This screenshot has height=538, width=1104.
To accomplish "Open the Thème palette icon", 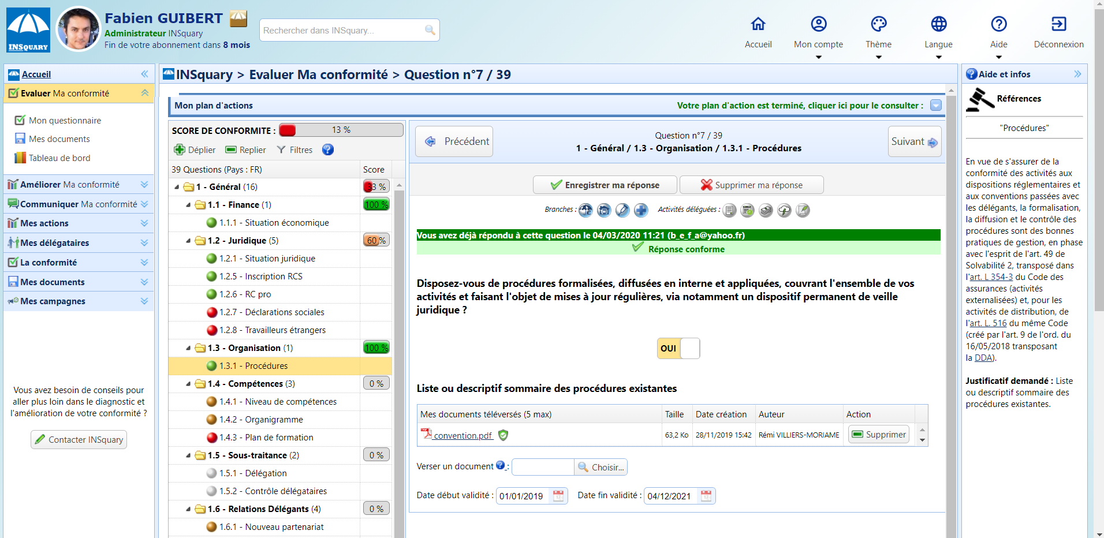I will [x=879, y=24].
